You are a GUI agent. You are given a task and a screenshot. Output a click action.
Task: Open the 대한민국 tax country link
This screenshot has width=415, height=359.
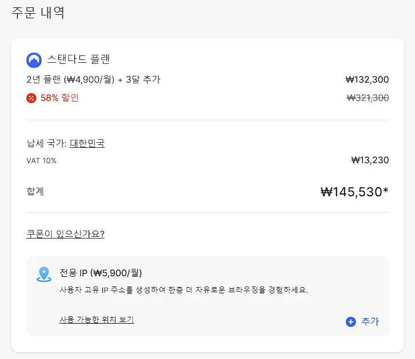tap(87, 143)
